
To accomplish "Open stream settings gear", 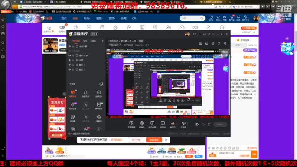I will 209,124.
